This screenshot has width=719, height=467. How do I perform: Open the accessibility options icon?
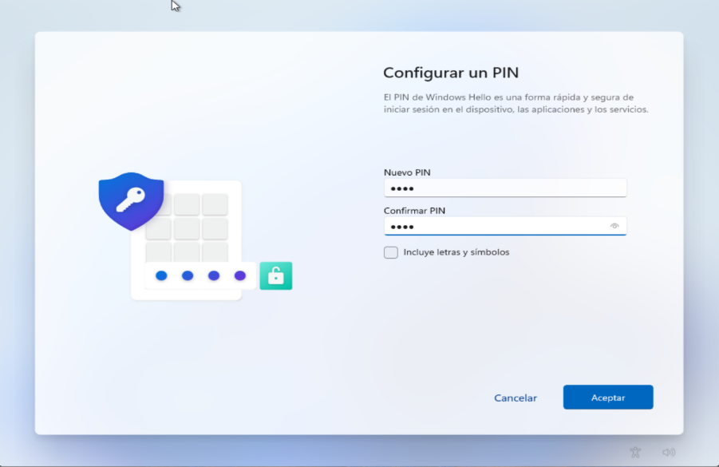(x=635, y=452)
